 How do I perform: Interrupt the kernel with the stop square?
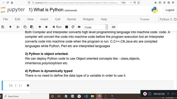coord(67,27)
